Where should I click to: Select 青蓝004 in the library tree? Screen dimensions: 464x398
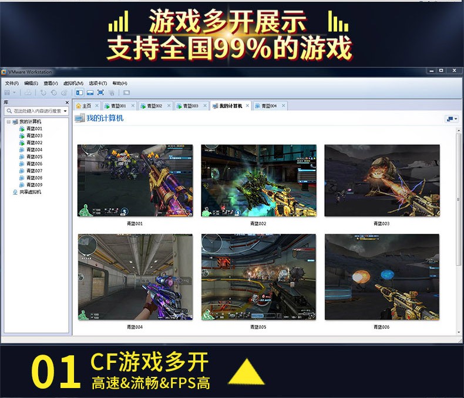(x=31, y=149)
